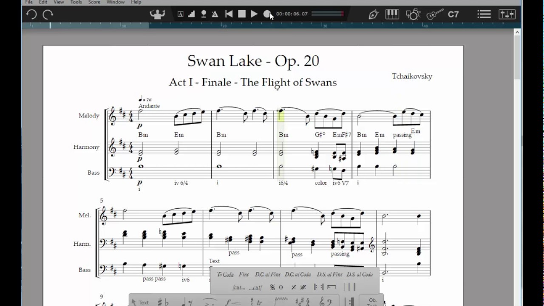Open the list view icon

(x=484, y=14)
